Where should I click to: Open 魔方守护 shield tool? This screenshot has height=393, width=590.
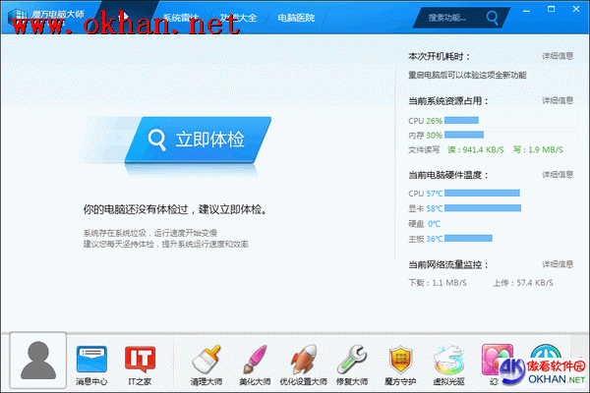pyautogui.click(x=400, y=365)
